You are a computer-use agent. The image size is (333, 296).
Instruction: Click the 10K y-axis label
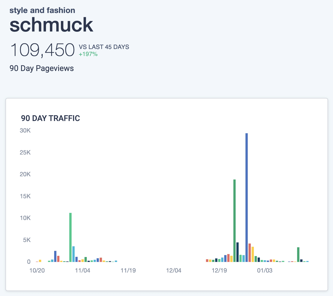[25, 218]
